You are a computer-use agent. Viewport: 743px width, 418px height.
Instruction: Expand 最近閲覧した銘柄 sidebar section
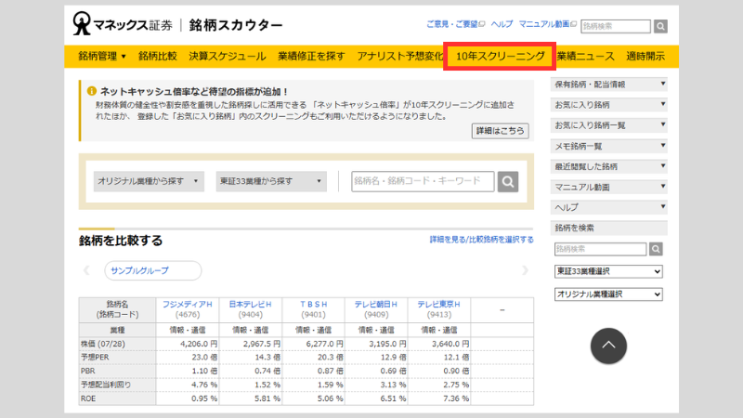pos(609,166)
